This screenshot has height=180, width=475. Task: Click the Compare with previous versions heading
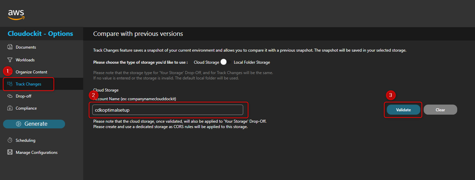point(138,34)
